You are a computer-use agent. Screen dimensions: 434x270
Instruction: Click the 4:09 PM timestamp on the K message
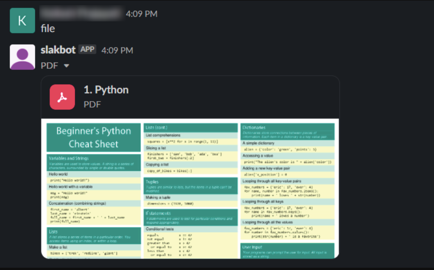[141, 14]
